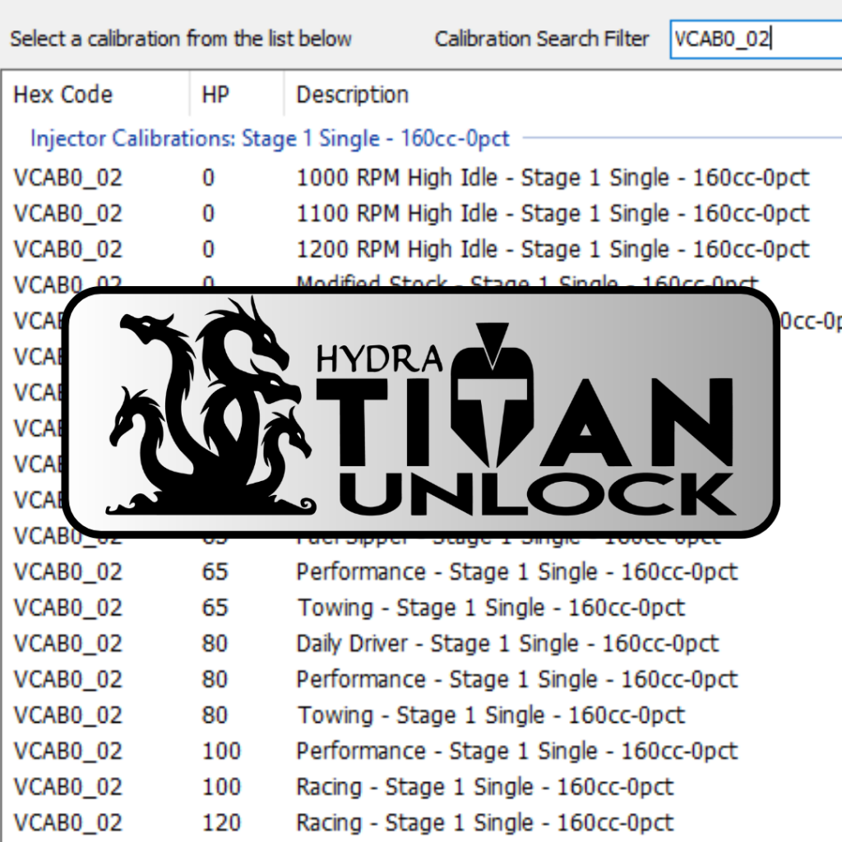This screenshot has height=842, width=842.
Task: Select the 100 HP Performance calibration
Action: pos(516,751)
